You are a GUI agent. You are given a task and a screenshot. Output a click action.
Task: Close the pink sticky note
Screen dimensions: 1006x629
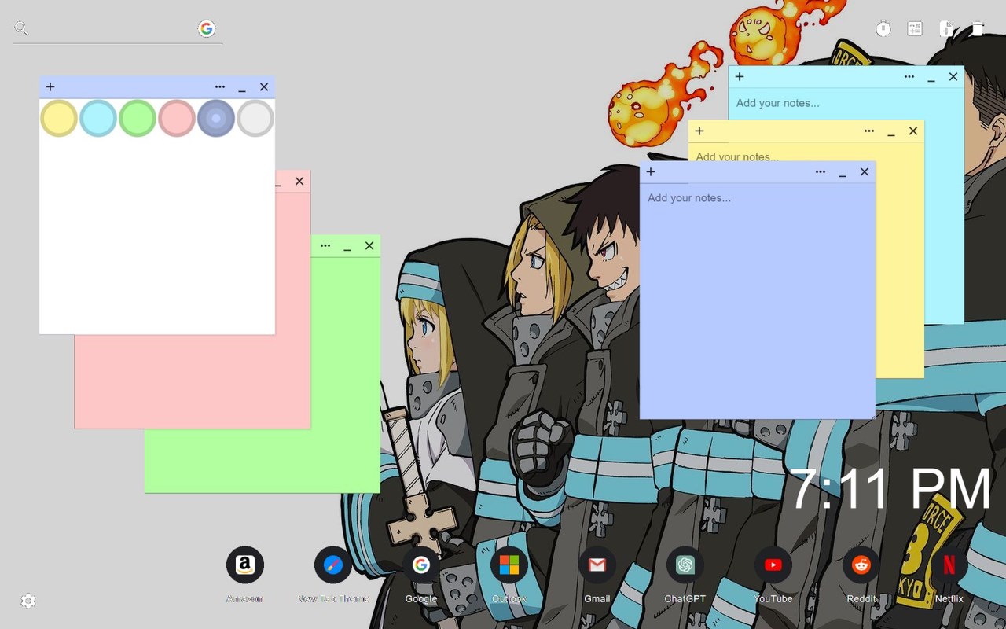(299, 182)
